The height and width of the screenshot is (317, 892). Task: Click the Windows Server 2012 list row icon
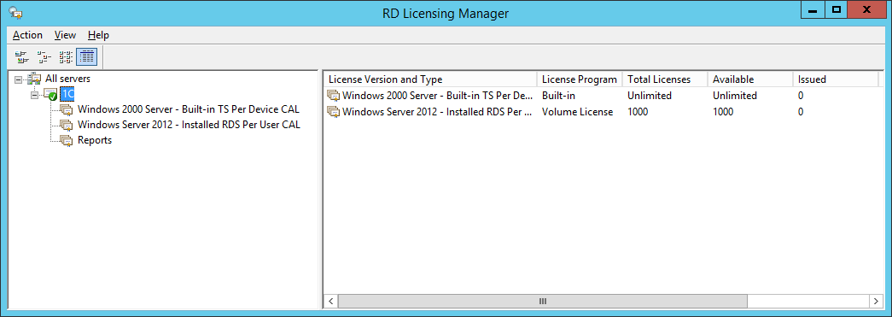tap(334, 112)
